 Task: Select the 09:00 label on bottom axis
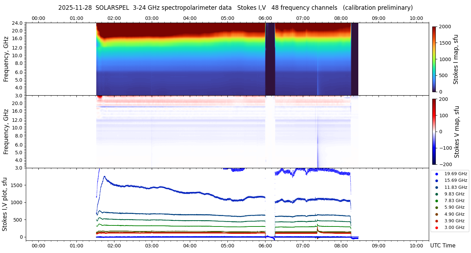[379, 245]
